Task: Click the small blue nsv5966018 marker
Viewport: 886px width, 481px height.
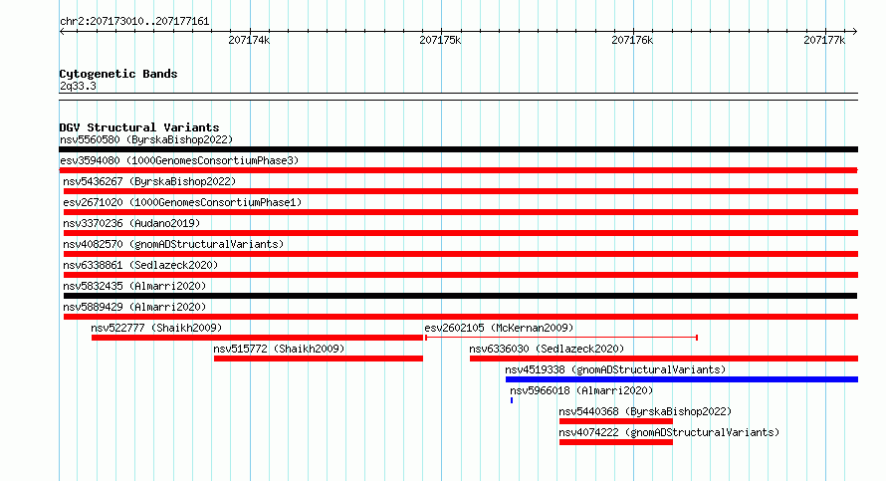Action: [512, 400]
